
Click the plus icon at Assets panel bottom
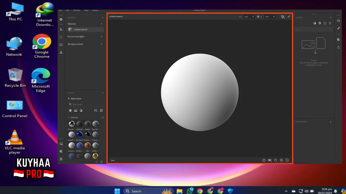tap(96, 162)
